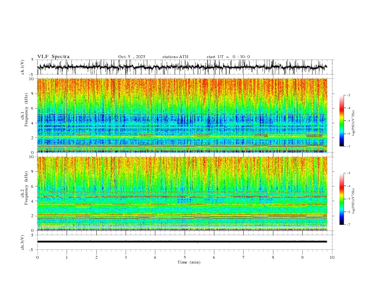Click the "-7" tick on ch.1 color bar
The image size is (374, 289).
(x=348, y=146)
